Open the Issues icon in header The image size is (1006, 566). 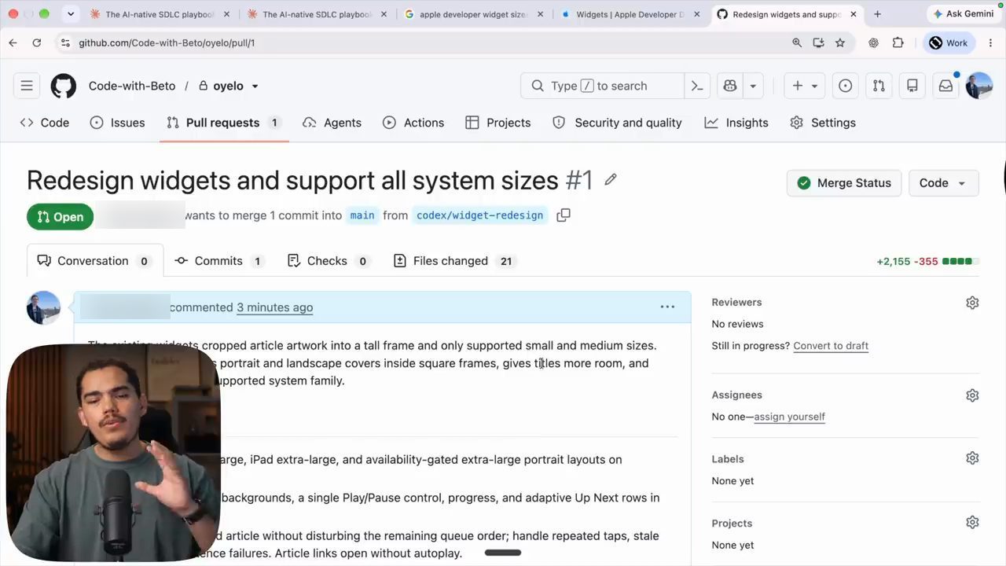click(846, 86)
